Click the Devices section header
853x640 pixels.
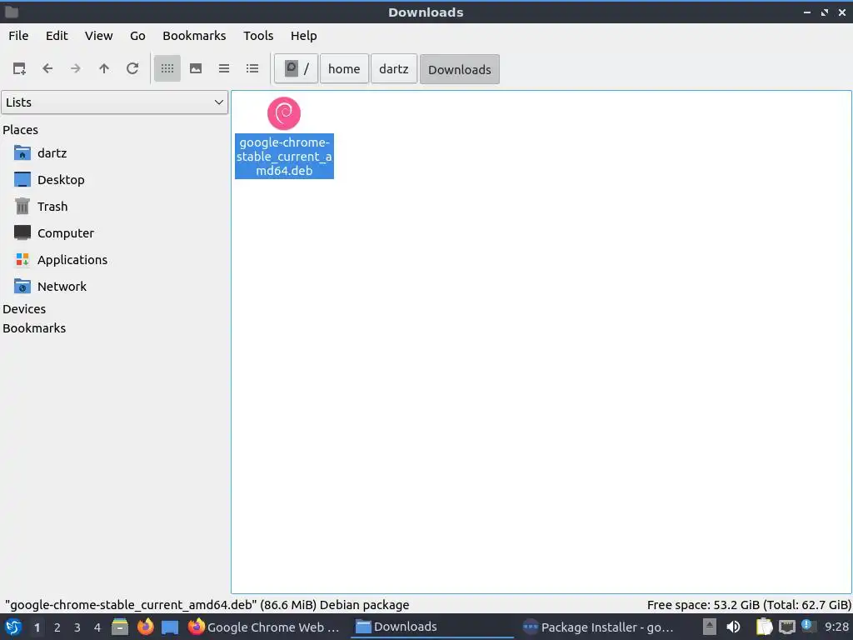tap(24, 308)
